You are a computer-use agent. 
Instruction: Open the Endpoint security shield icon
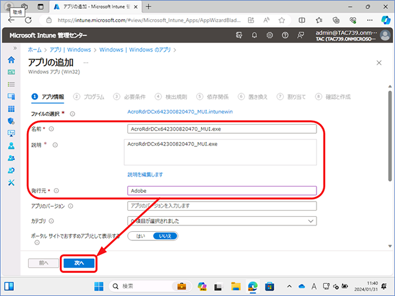tap(11, 121)
